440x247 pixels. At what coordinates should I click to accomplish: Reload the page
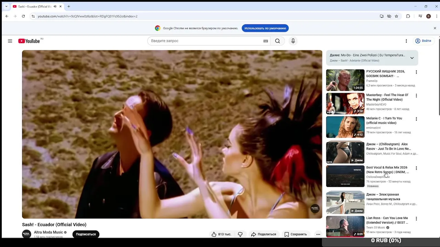click(23, 16)
